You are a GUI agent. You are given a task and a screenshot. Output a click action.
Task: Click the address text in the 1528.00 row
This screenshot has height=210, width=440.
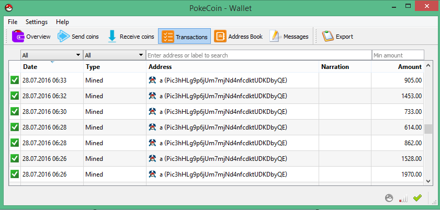tap(223, 159)
